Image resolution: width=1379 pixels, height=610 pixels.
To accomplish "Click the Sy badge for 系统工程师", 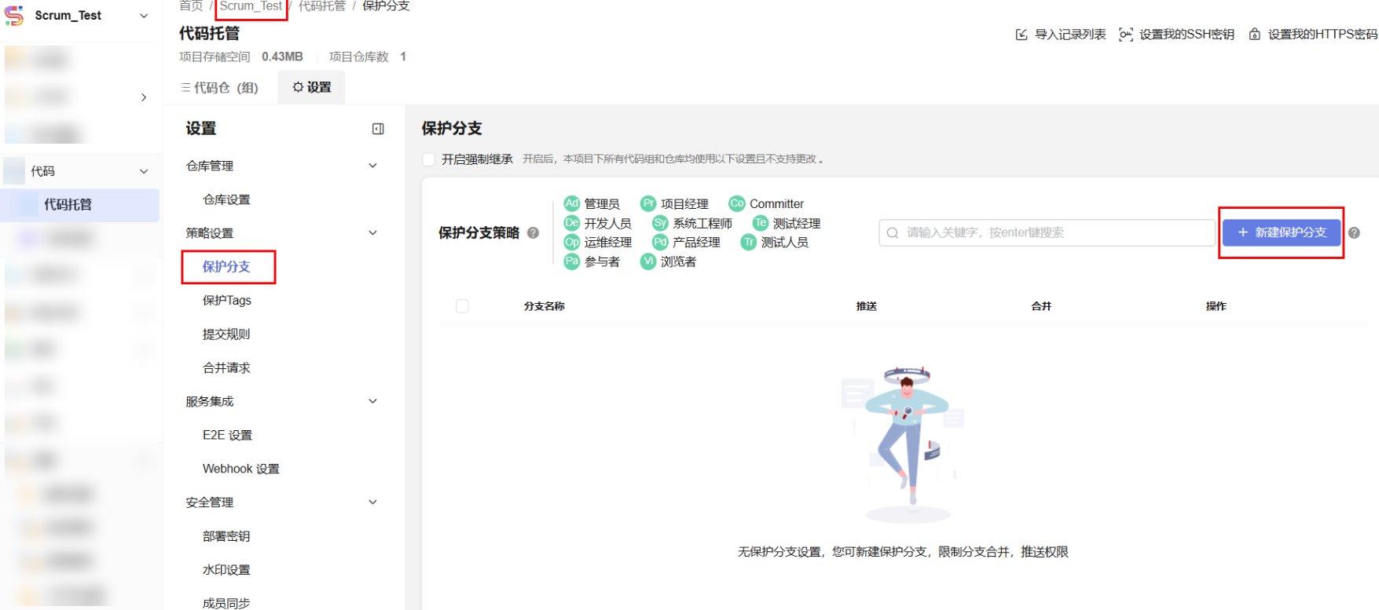I will click(x=660, y=223).
